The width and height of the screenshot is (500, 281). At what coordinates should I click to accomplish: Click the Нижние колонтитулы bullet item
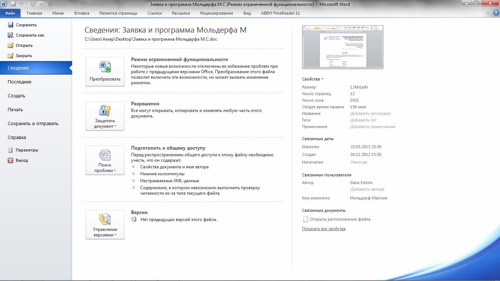pos(162,174)
